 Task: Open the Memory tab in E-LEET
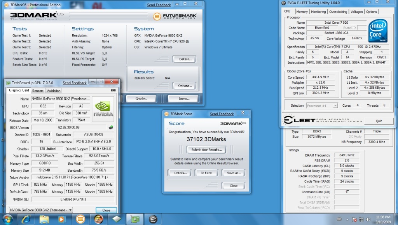point(302,12)
